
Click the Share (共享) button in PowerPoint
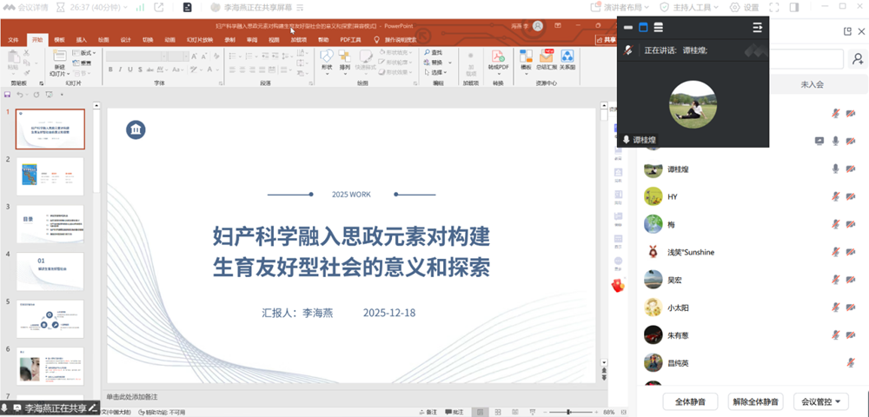pyautogui.click(x=606, y=40)
